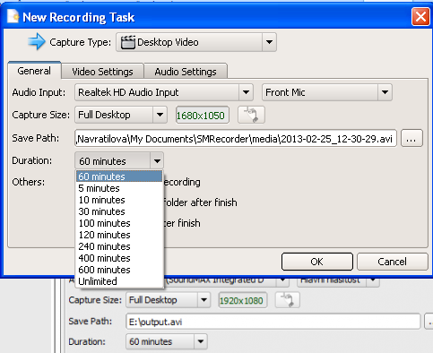Viewport: 433px width, 353px height.
Task: Click the Save Path text field
Action: pos(236,138)
